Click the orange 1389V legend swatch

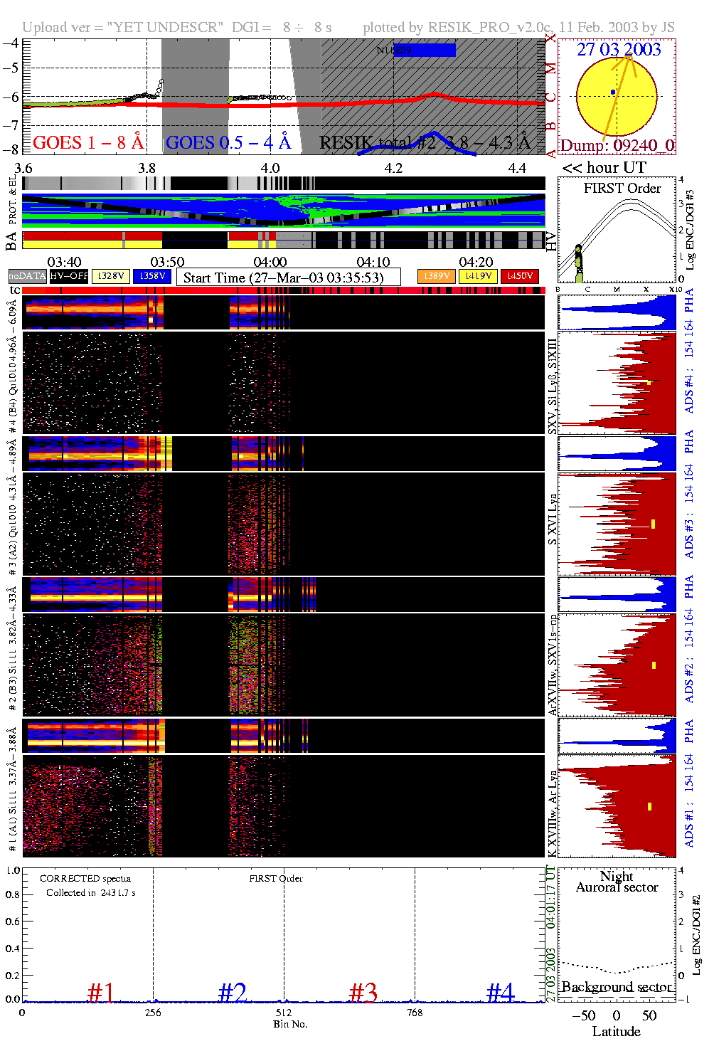tap(437, 276)
